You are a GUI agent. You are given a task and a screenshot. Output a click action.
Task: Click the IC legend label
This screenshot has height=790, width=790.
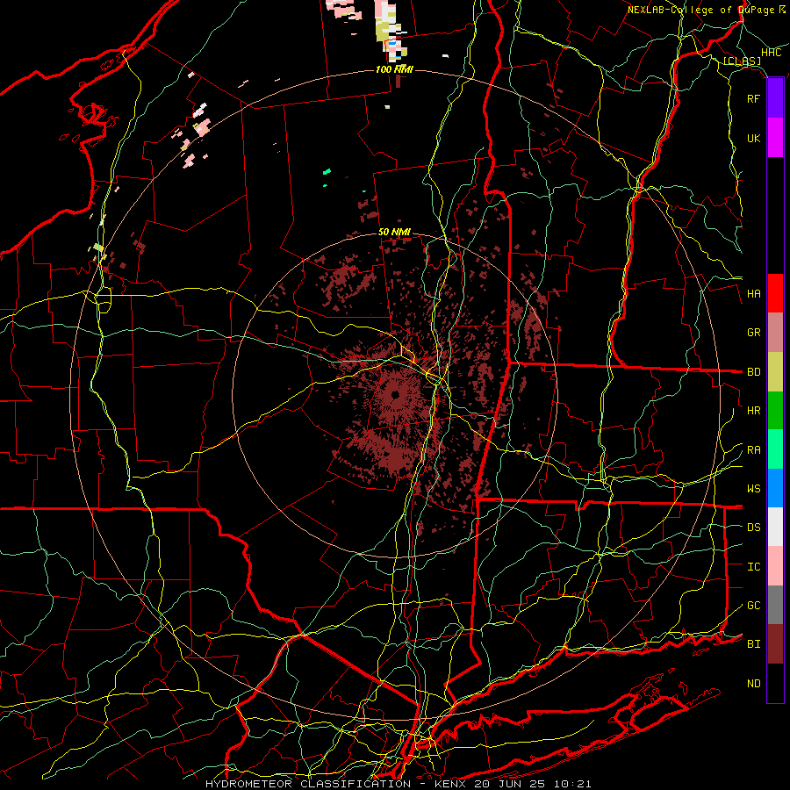pos(753,567)
